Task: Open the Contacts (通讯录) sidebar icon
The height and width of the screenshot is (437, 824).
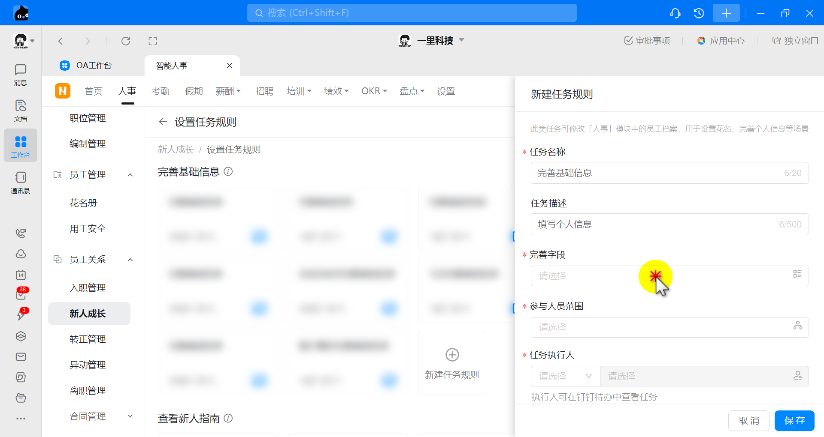Action: 20,183
